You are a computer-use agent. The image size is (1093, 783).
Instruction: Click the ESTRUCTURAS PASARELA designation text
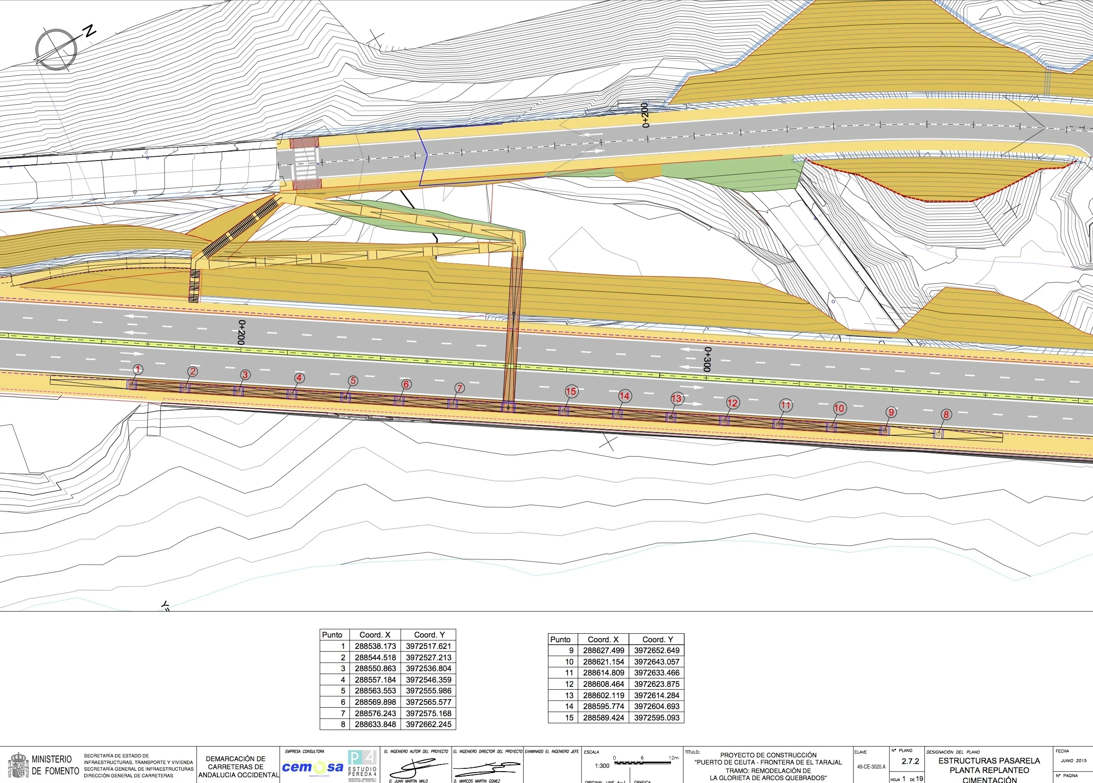coord(989,761)
